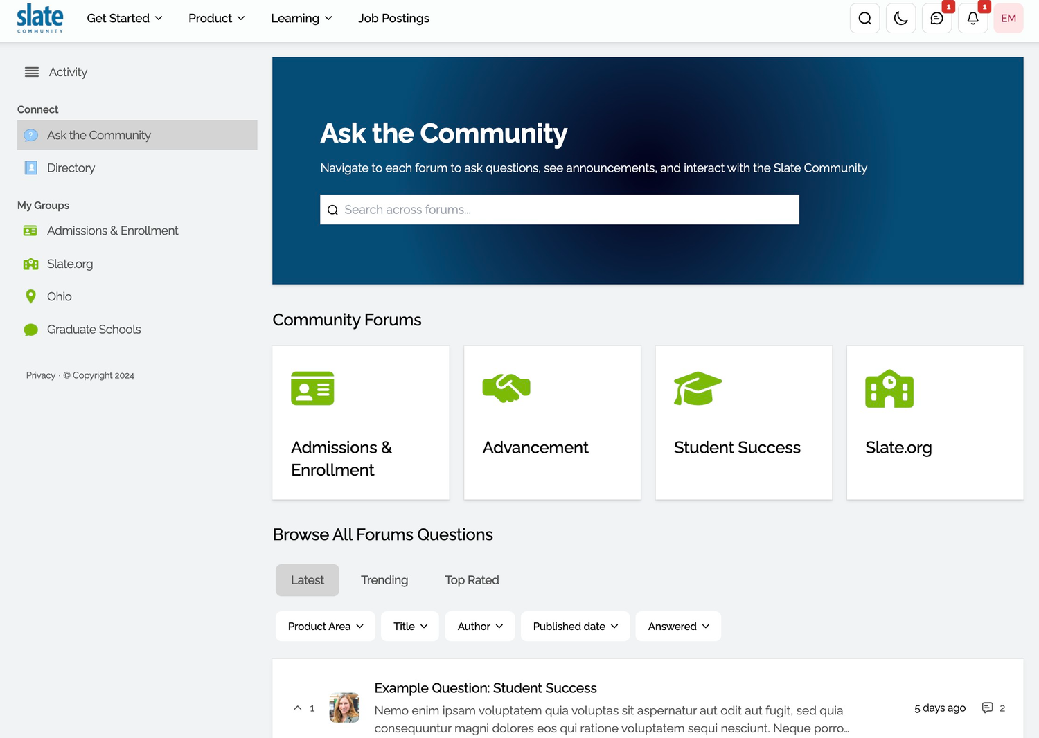Click the Slate Community logo

[39, 18]
